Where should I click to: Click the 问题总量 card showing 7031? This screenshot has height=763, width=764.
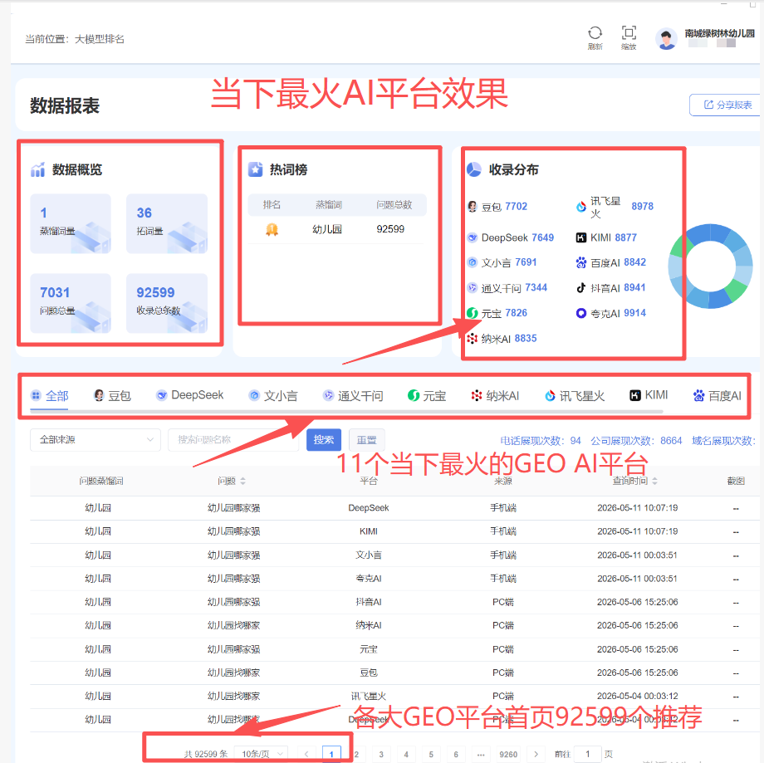(71, 303)
